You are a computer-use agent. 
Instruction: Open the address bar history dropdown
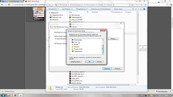(130, 5)
